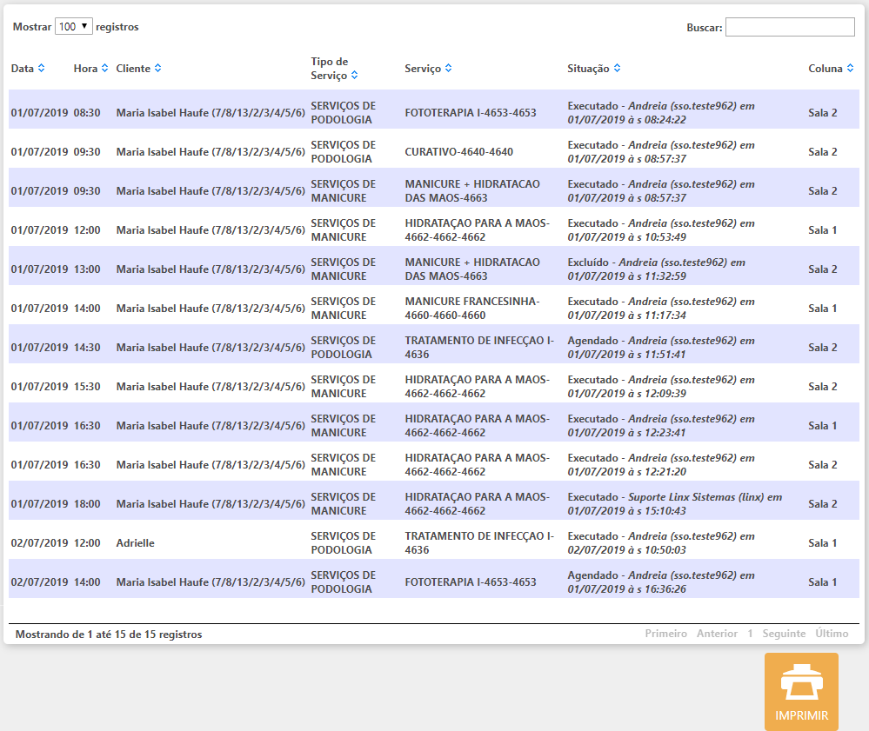Click Executado status at 11:17:34
Screen dimensions: 869x731
coord(660,309)
